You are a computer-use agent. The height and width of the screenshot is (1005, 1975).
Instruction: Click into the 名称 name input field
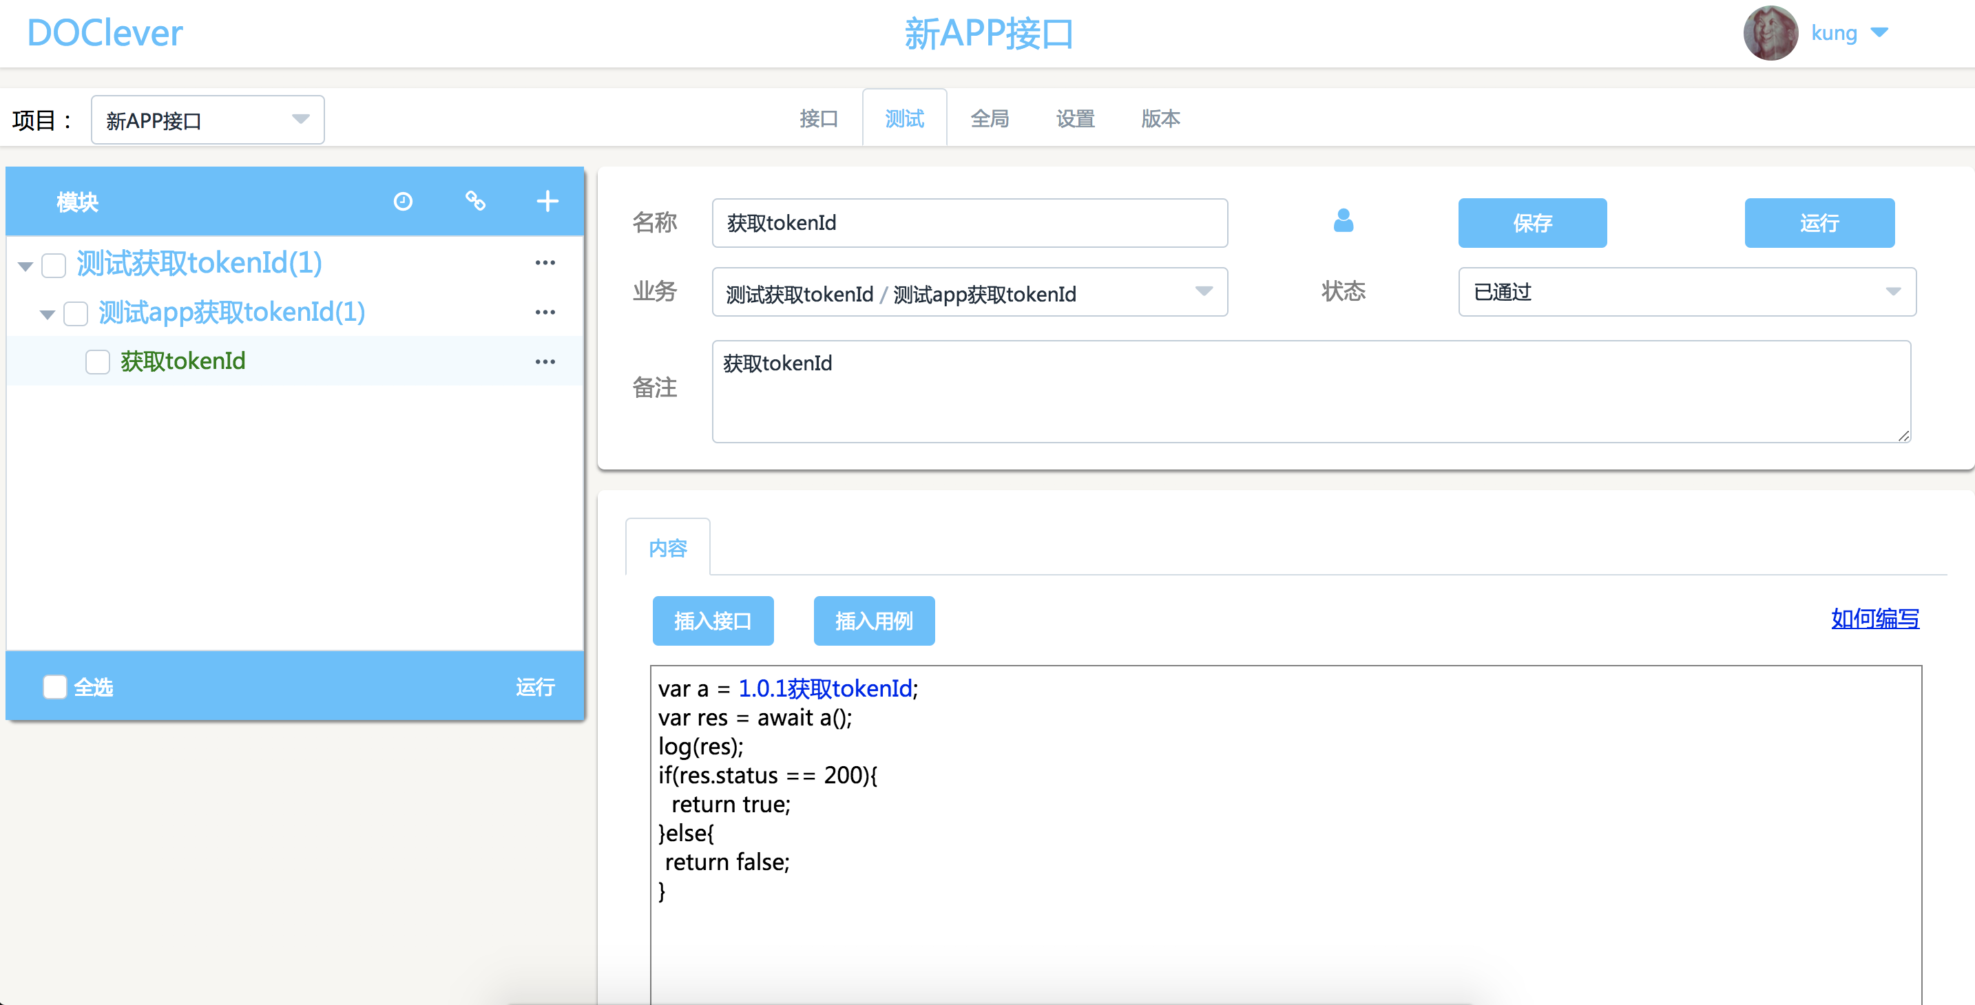coord(969,223)
